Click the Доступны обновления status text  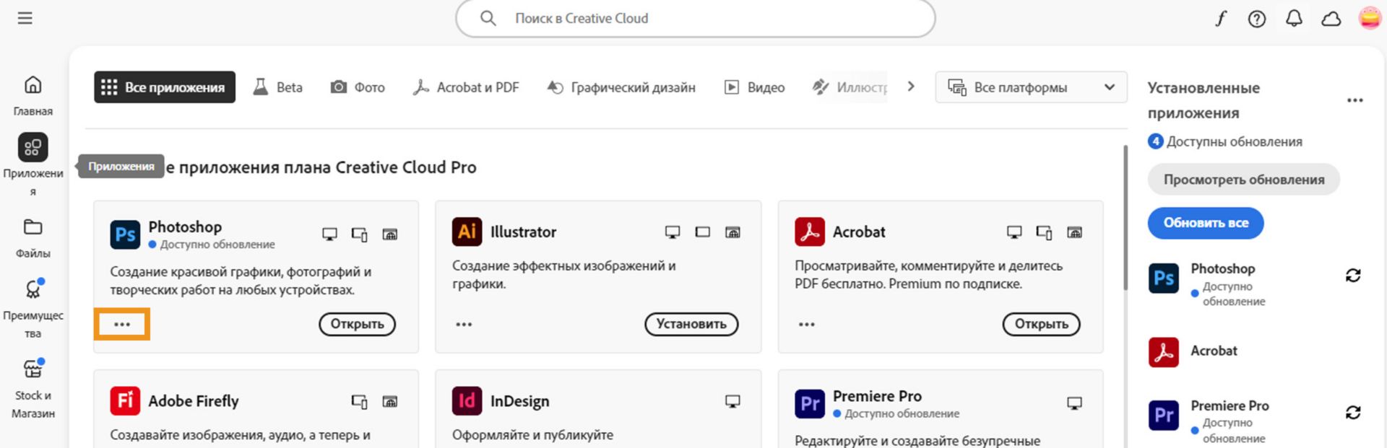point(1234,141)
